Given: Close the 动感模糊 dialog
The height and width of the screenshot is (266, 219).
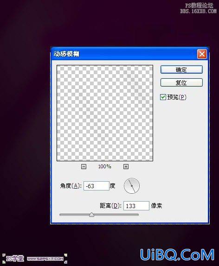Looking at the screenshot, I should point(202,54).
